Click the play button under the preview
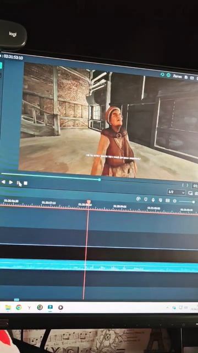This screenshot has width=198, height=353. tap(10, 183)
